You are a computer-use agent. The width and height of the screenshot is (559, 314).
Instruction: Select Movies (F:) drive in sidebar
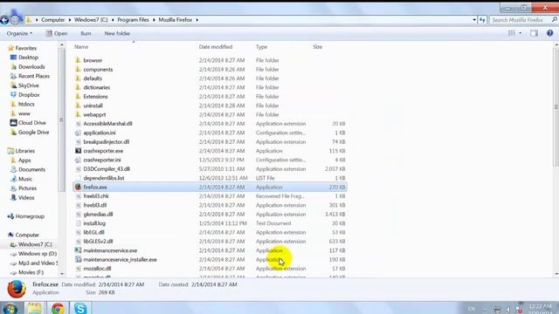(31, 272)
